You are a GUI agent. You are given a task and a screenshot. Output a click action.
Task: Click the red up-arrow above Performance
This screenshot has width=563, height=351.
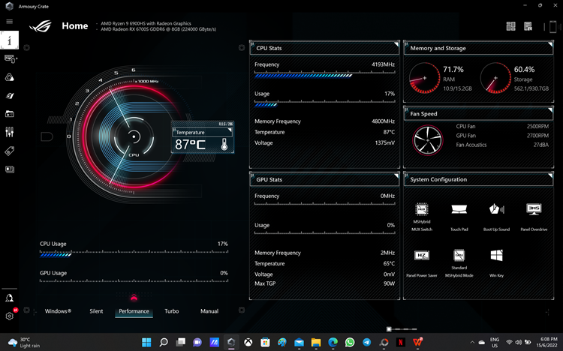click(x=134, y=298)
